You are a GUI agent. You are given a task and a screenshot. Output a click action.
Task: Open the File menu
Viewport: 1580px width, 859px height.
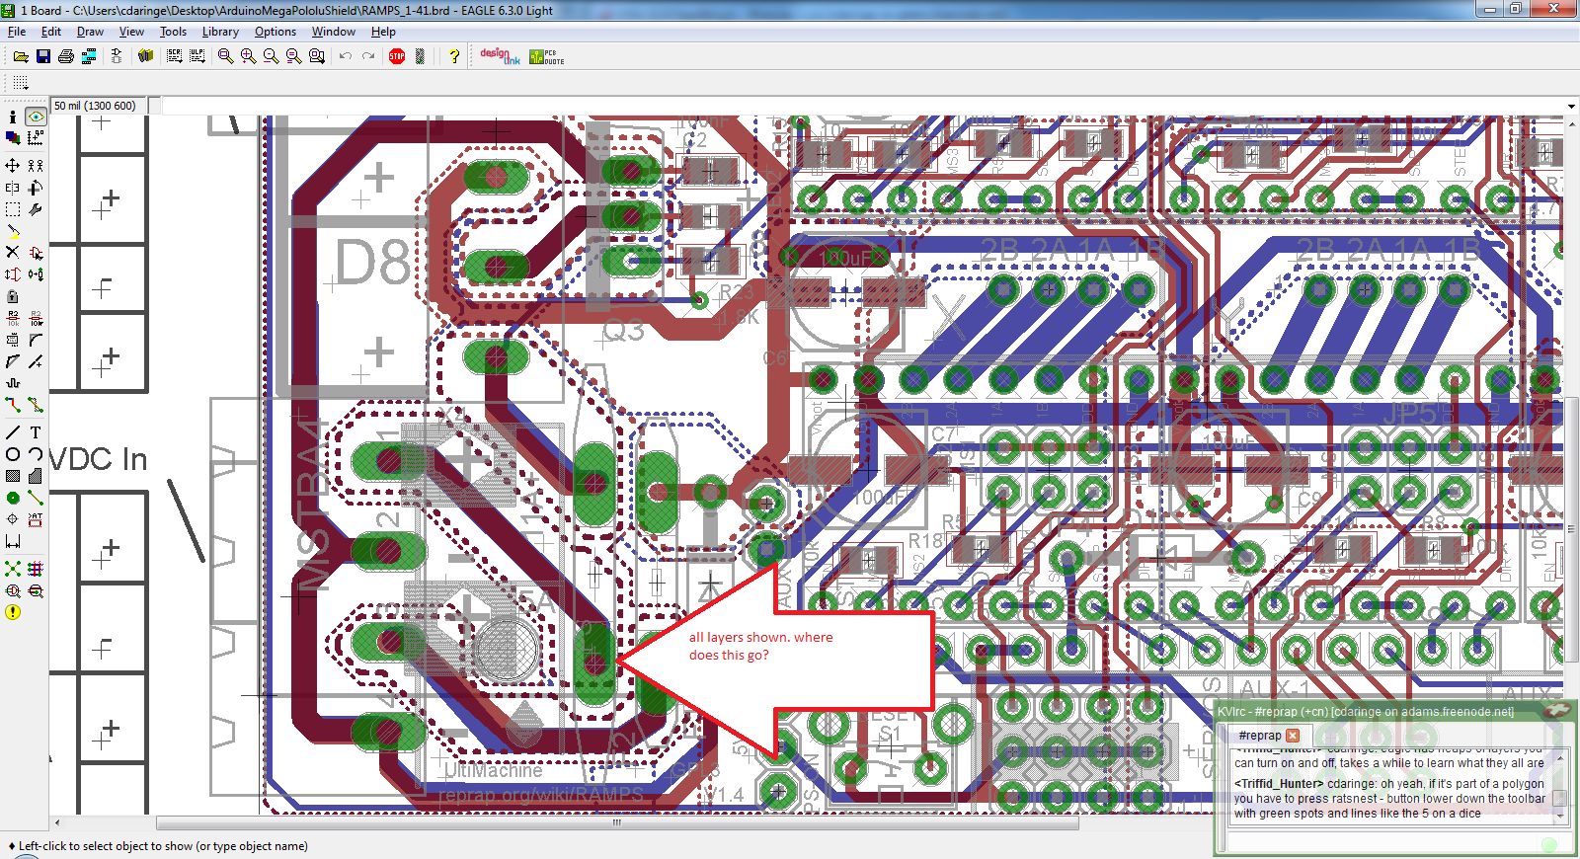point(17,32)
